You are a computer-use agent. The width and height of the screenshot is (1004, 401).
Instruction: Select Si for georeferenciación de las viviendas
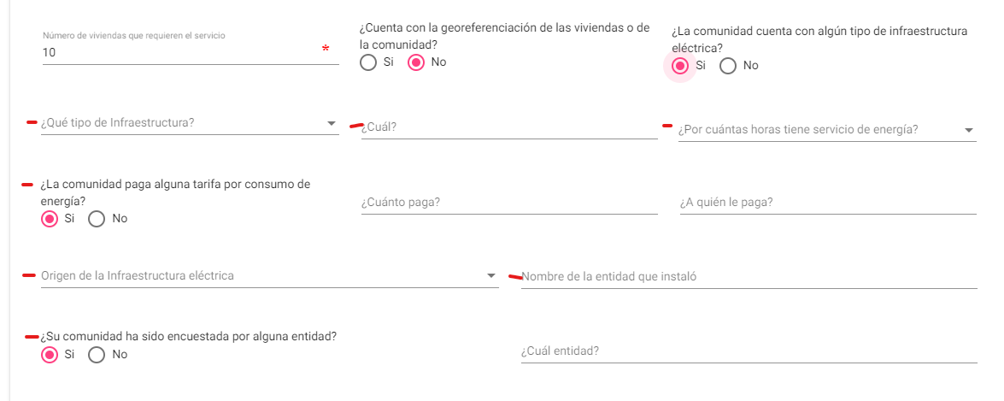tap(368, 62)
